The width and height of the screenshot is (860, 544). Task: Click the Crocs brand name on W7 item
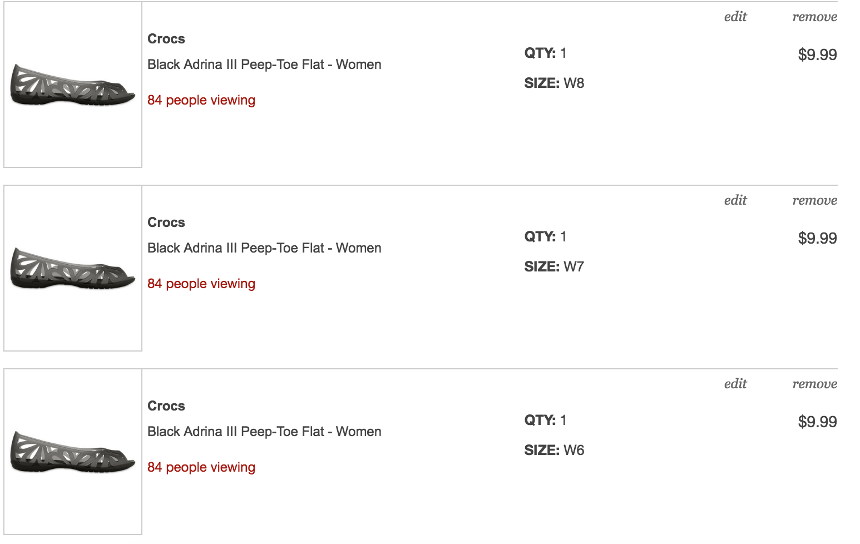[x=166, y=222]
